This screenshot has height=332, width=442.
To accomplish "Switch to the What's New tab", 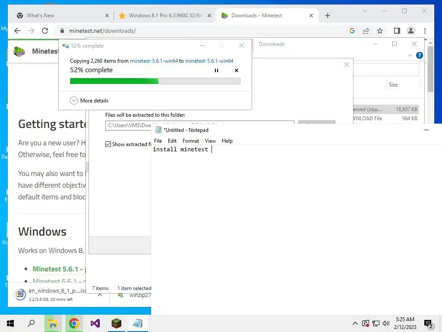I will tap(63, 16).
